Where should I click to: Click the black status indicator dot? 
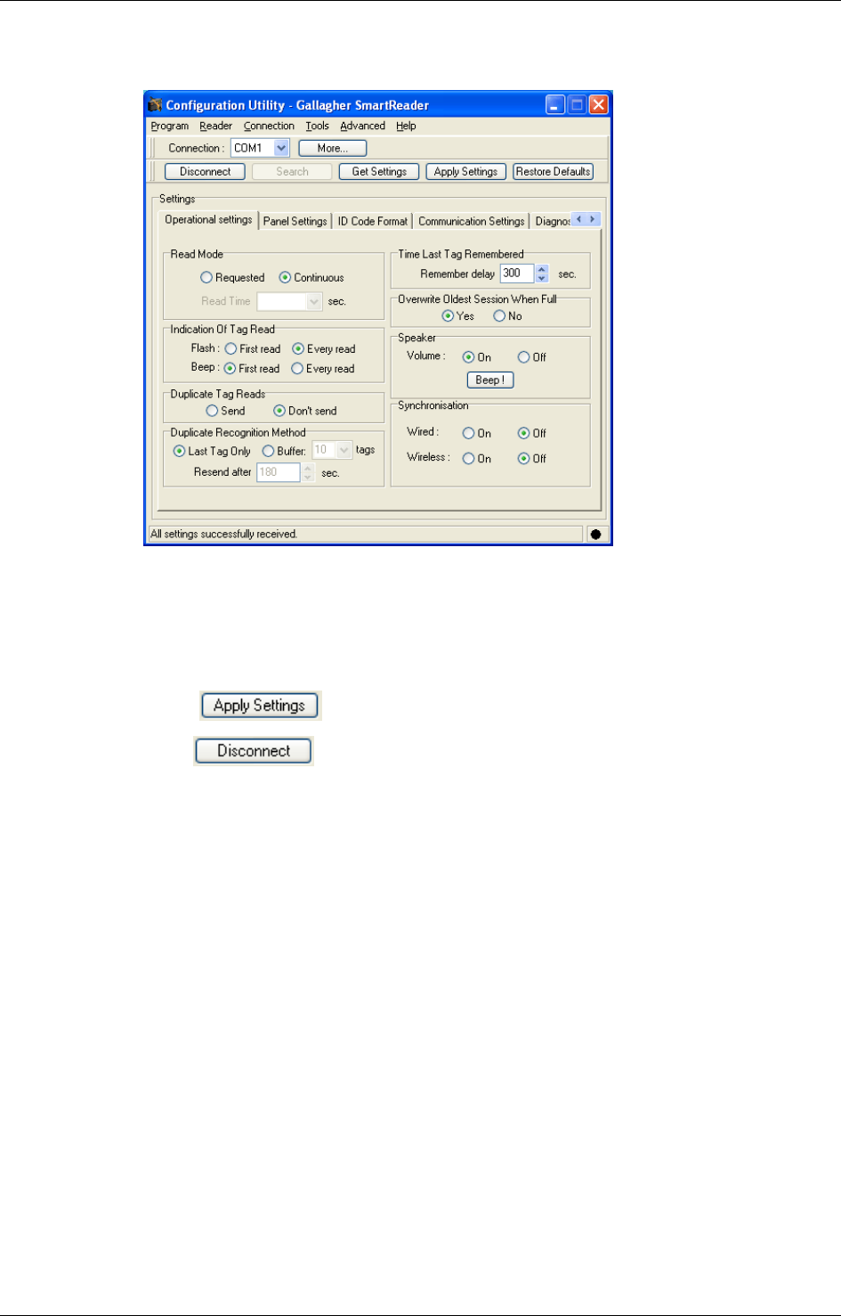point(595,535)
